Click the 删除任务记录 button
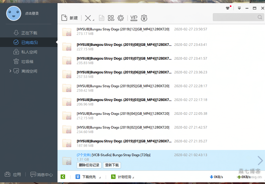This screenshot has height=184, width=265. click(x=89, y=165)
